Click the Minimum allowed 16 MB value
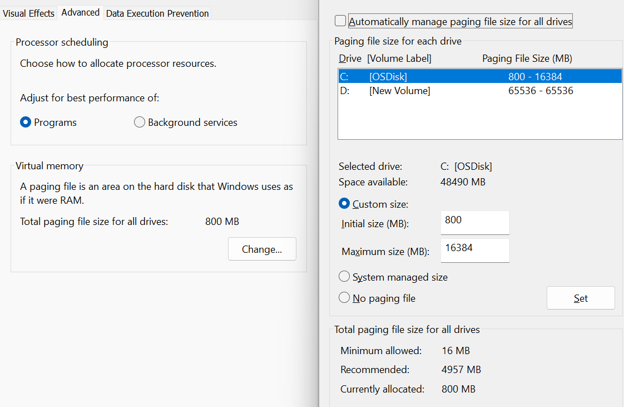This screenshot has height=407, width=624. 455,350
